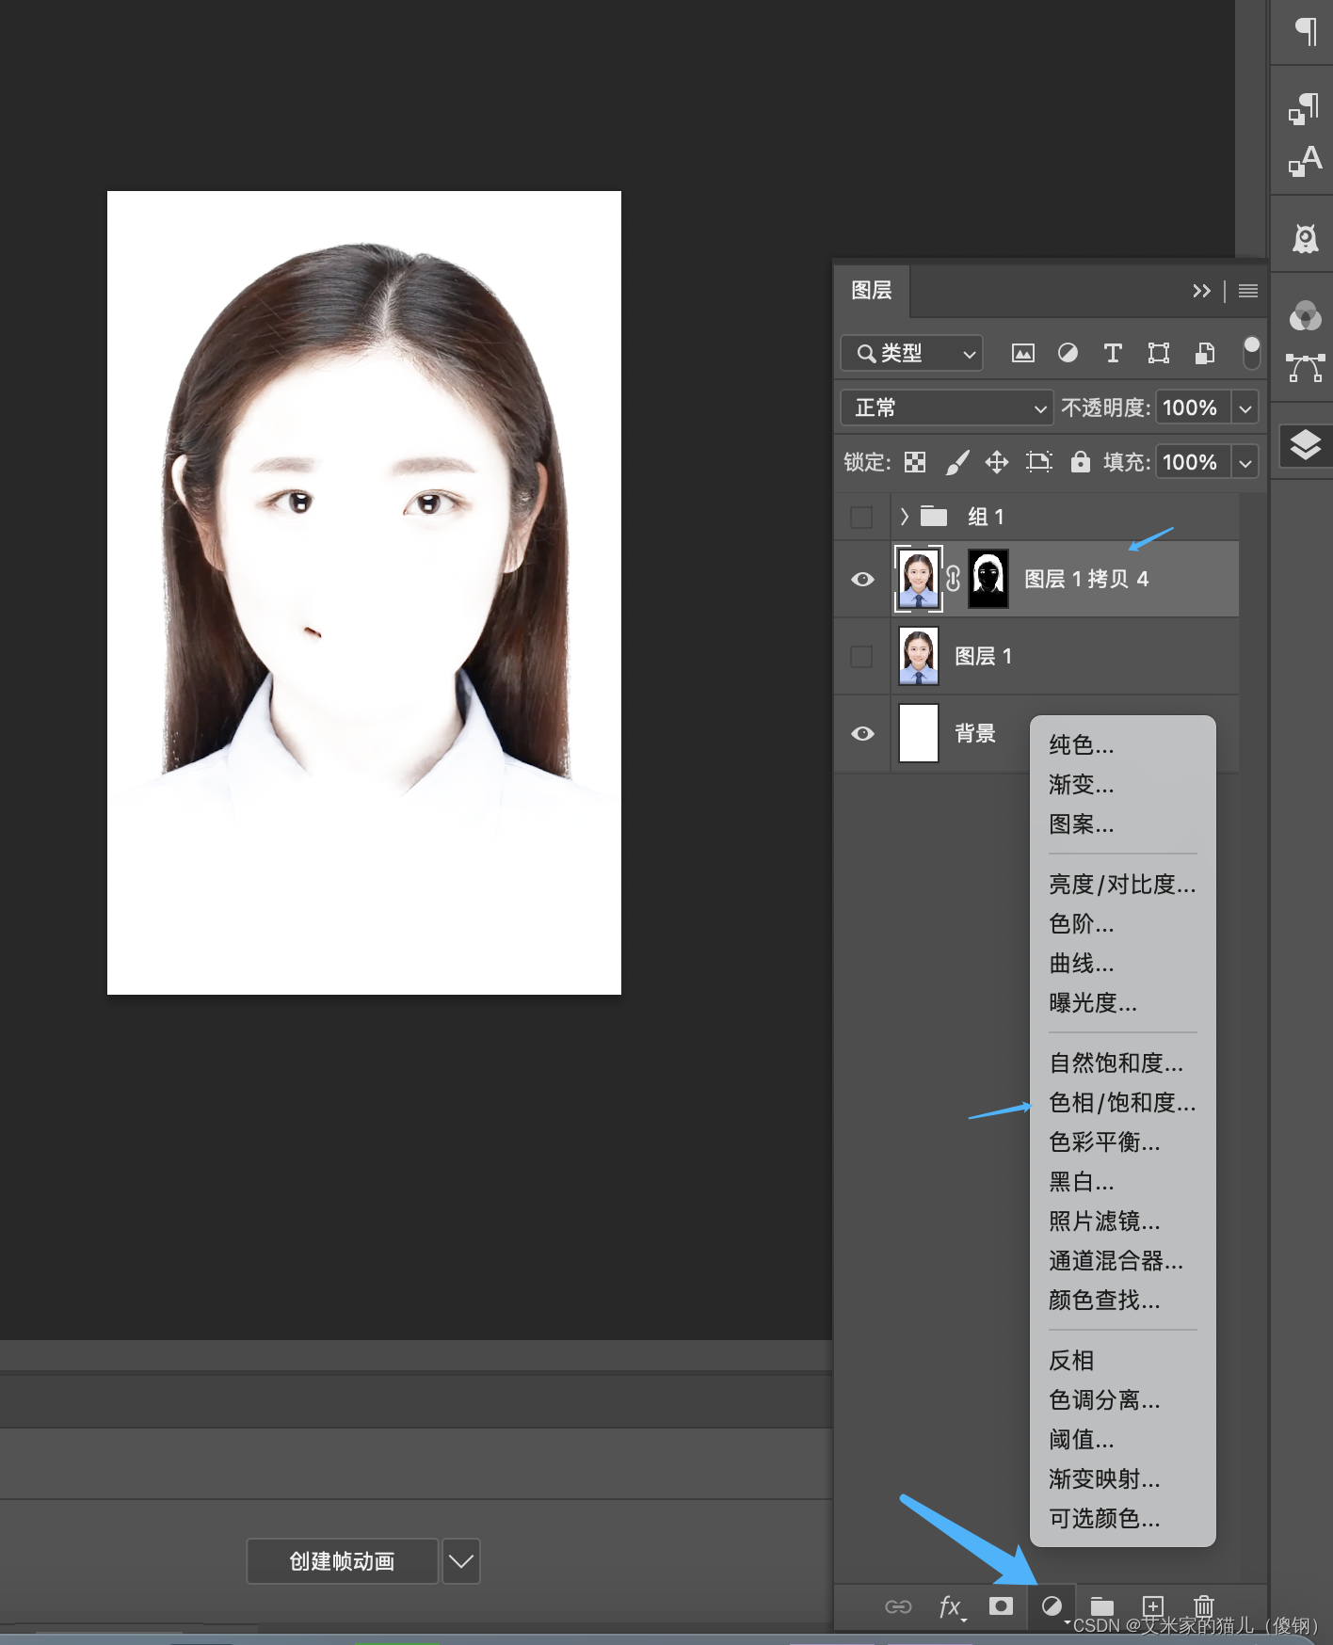Open the Paths panel icon
Screen dimensions: 1333x1645
(x=1306, y=368)
